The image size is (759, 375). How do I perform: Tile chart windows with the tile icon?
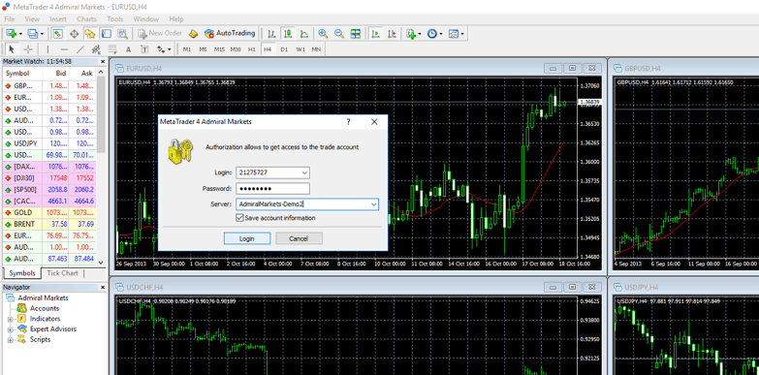(356, 33)
